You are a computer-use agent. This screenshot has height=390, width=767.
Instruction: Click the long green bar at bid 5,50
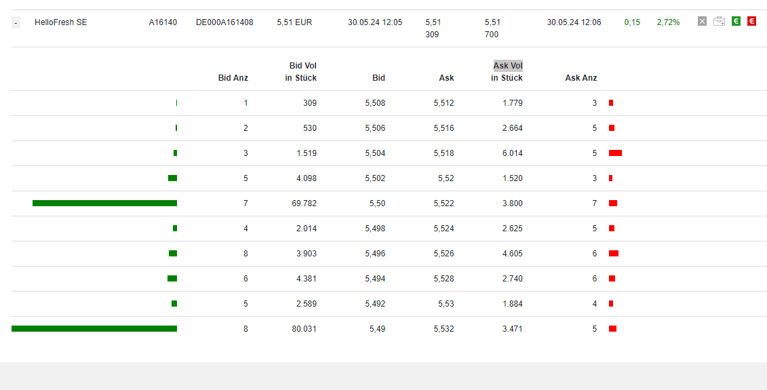coord(104,203)
